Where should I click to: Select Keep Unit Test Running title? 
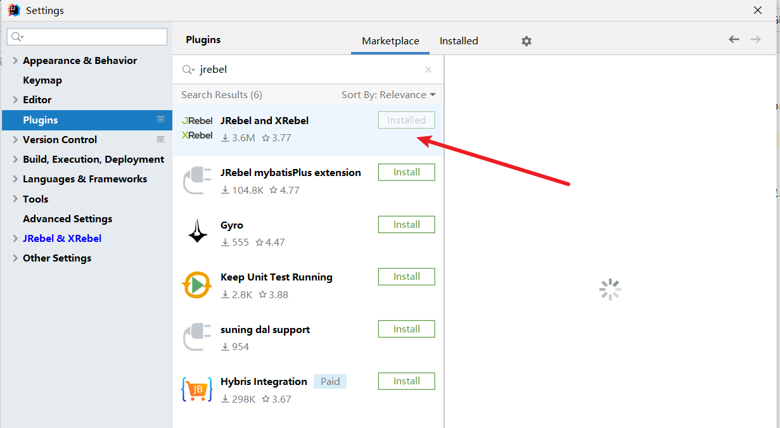pos(276,277)
